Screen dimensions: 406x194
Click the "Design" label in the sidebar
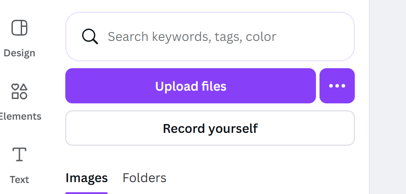click(19, 53)
